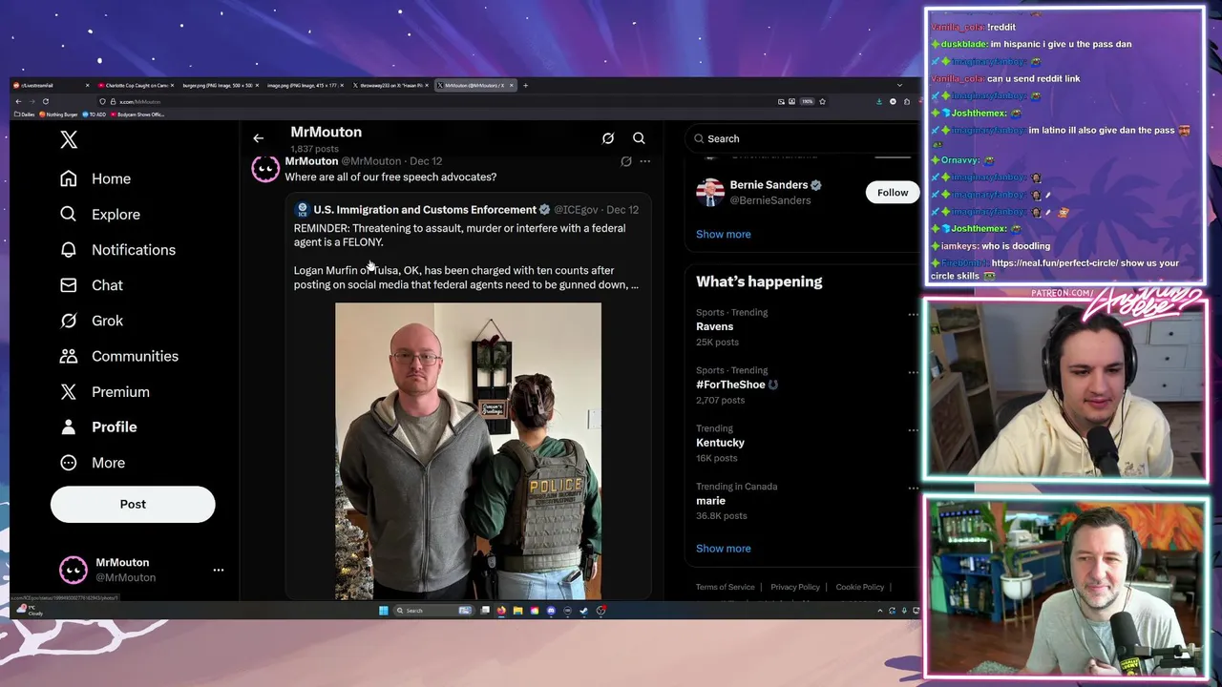Open the Nothing Burger bookmark
Image resolution: width=1222 pixels, height=687 pixels.
point(58,114)
